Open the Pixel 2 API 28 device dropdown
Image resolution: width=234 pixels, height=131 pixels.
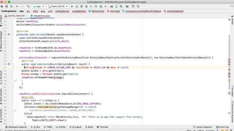tap(58, 7)
